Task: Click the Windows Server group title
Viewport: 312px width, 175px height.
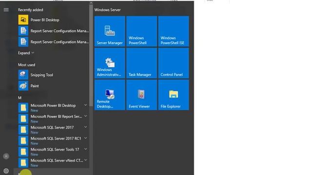Action: coord(107,10)
